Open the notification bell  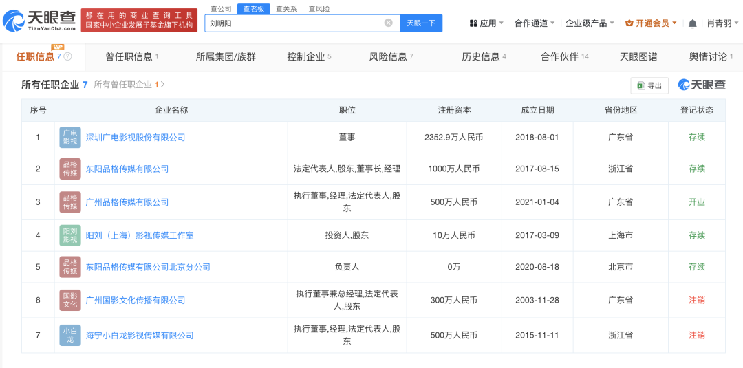(x=692, y=23)
